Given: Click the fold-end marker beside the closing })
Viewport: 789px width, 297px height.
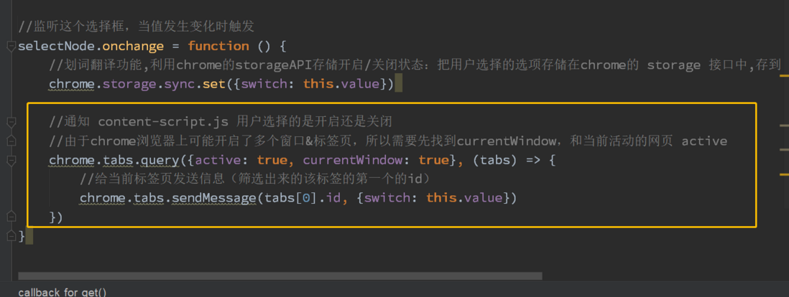Looking at the screenshot, I should click(11, 217).
